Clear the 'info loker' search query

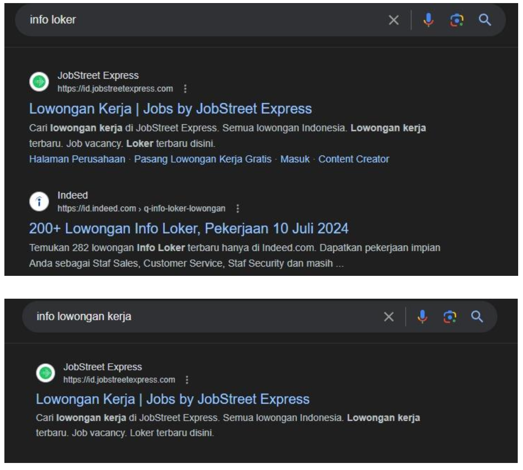pyautogui.click(x=394, y=20)
